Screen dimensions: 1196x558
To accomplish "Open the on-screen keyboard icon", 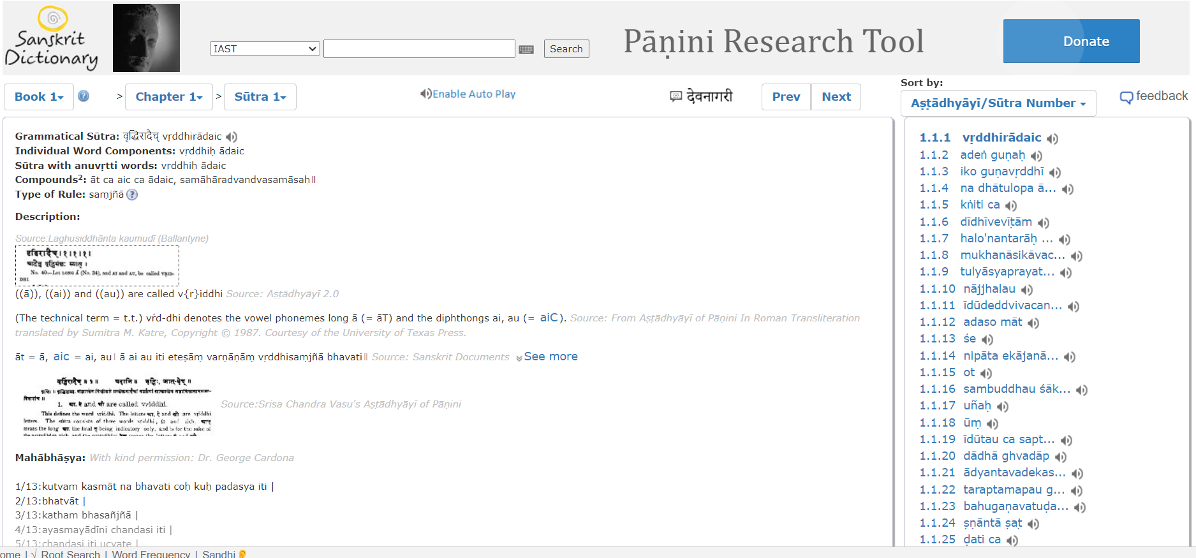I will tap(526, 49).
